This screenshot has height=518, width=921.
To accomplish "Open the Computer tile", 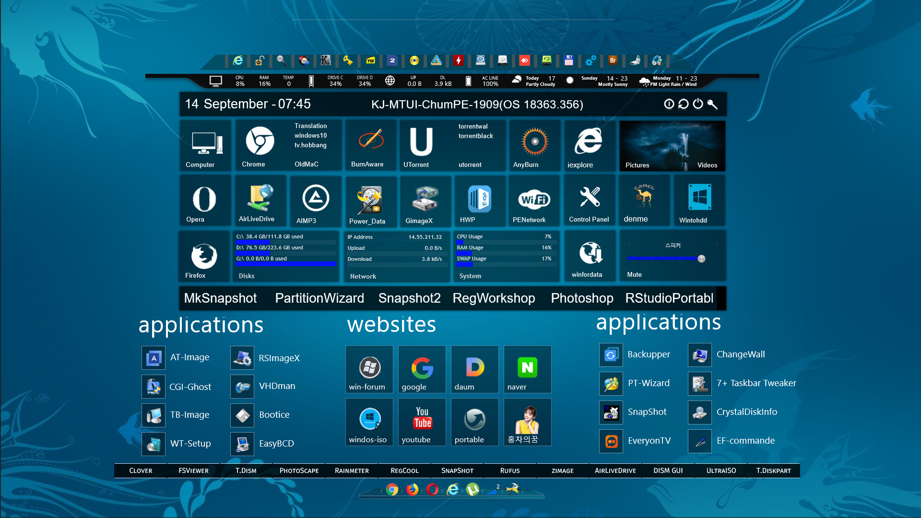I will 206,146.
